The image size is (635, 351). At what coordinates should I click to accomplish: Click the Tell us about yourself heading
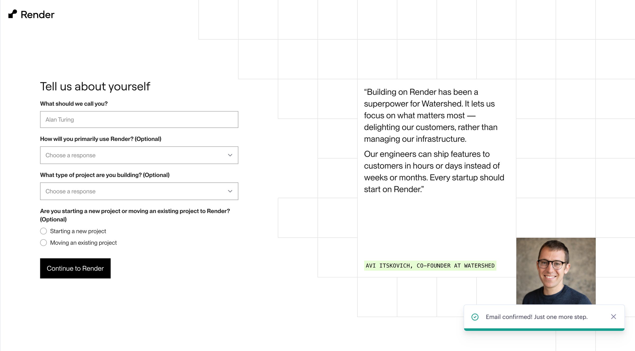(x=95, y=86)
